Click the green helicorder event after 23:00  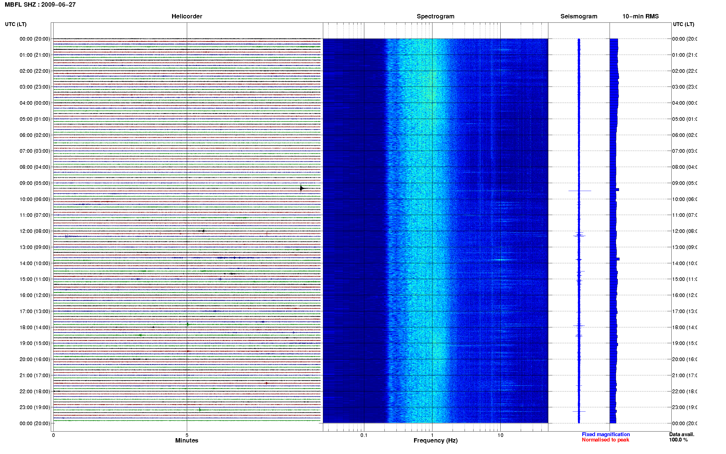[200, 410]
